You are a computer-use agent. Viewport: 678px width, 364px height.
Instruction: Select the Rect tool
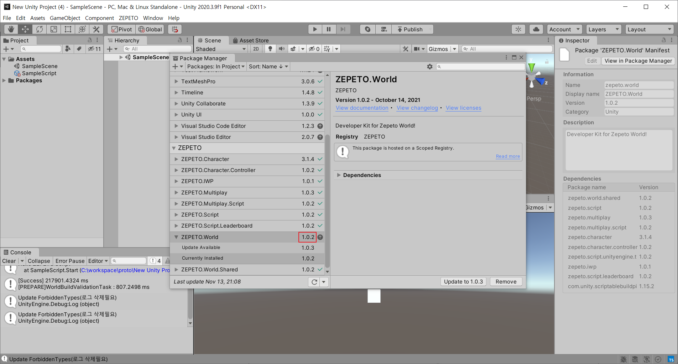tap(68, 29)
